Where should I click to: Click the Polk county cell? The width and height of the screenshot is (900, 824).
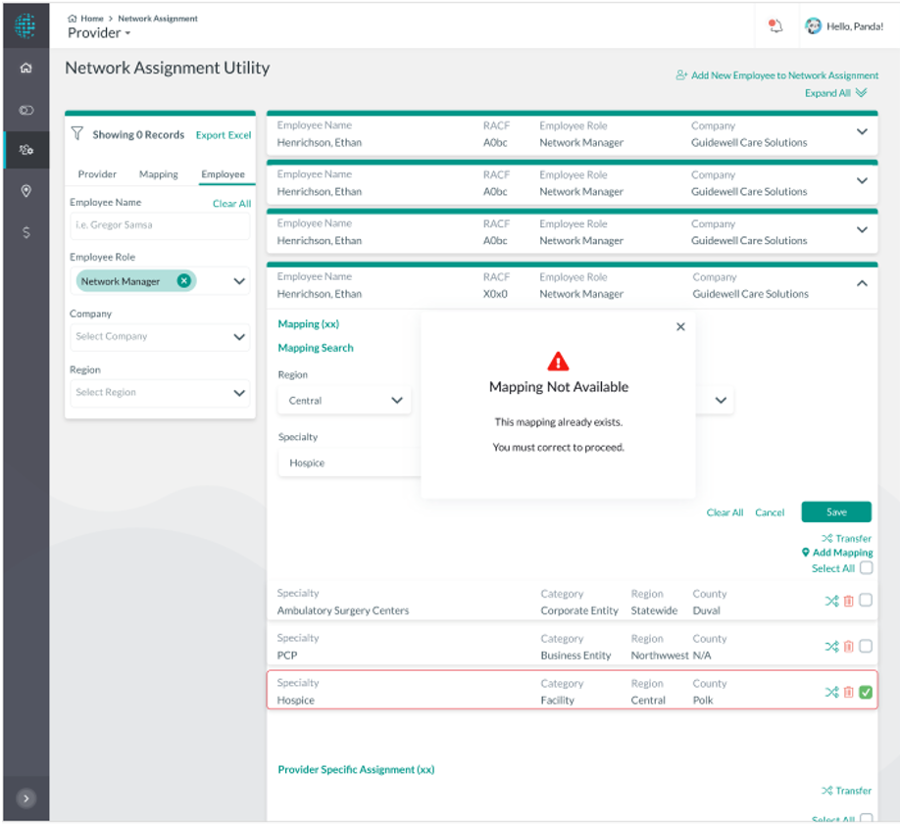[703, 700]
